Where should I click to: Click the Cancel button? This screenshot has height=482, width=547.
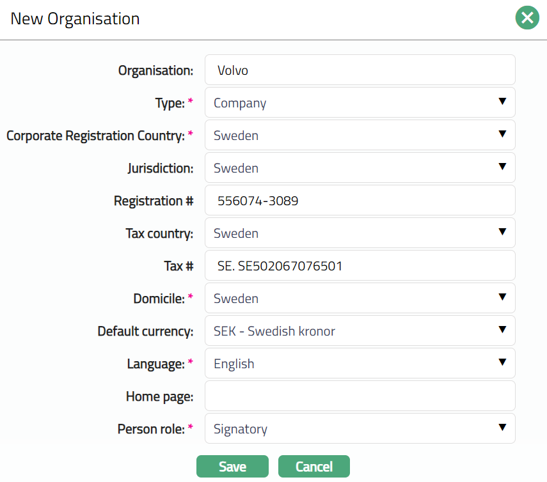click(313, 467)
